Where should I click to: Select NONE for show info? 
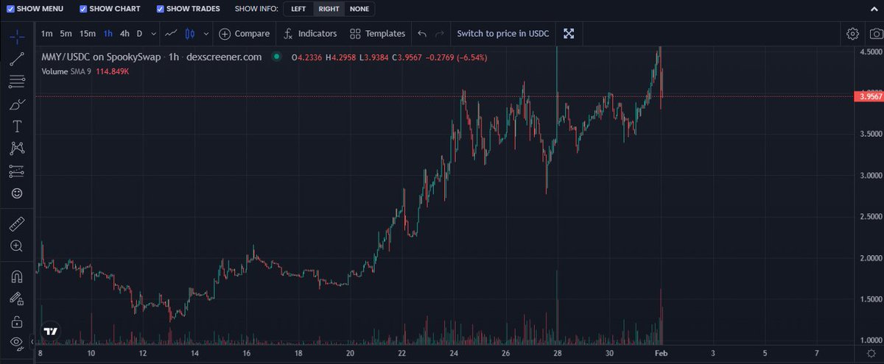tap(359, 9)
